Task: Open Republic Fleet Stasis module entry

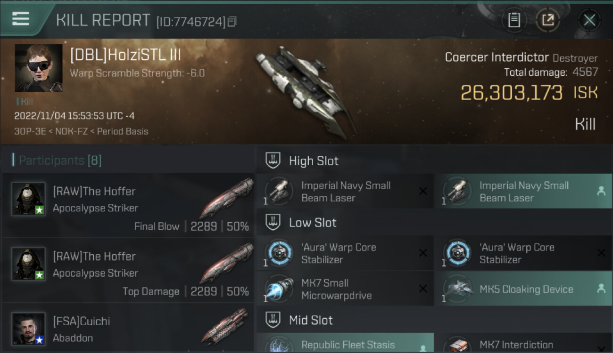Action: pyautogui.click(x=345, y=343)
